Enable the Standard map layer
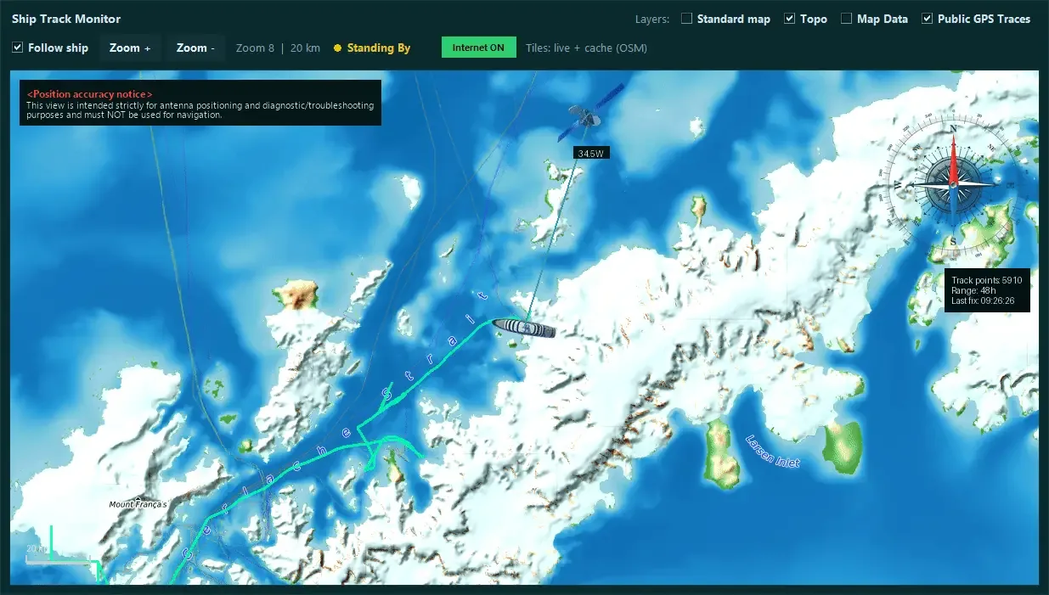1049x595 pixels. click(687, 19)
